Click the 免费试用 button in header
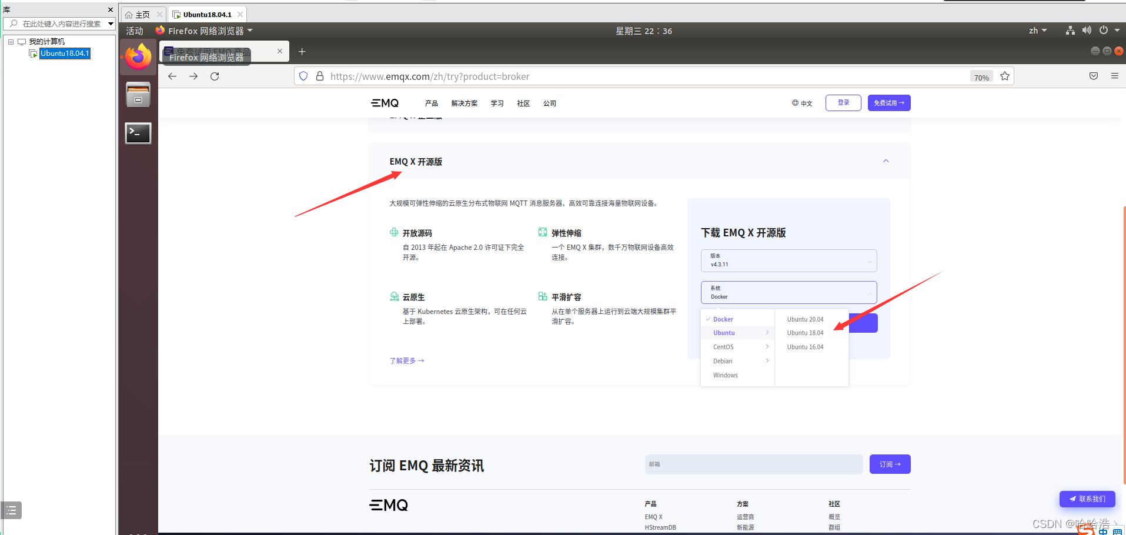The image size is (1126, 535). point(889,103)
